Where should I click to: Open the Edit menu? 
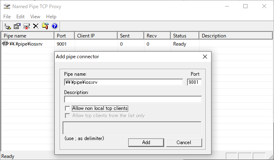coord(20,17)
